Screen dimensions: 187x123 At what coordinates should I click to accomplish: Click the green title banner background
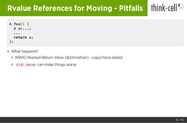74,8
